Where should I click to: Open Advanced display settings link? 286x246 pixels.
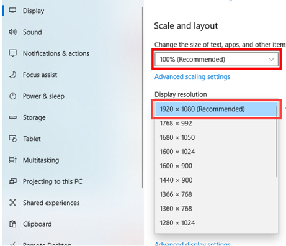(192, 244)
